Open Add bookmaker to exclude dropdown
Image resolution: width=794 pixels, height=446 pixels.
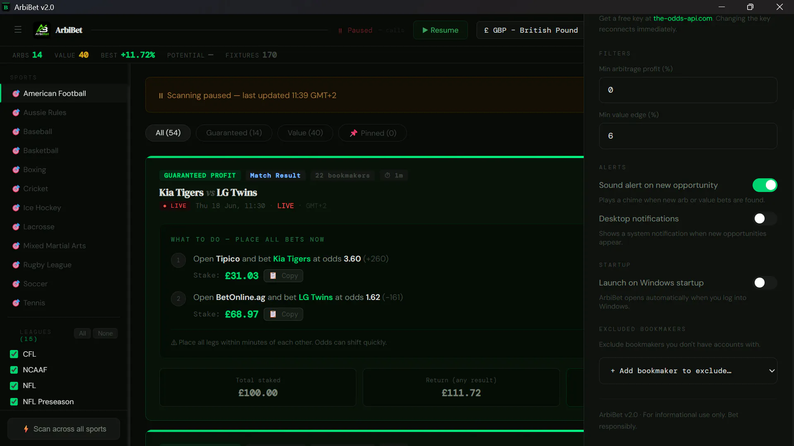[688, 371]
